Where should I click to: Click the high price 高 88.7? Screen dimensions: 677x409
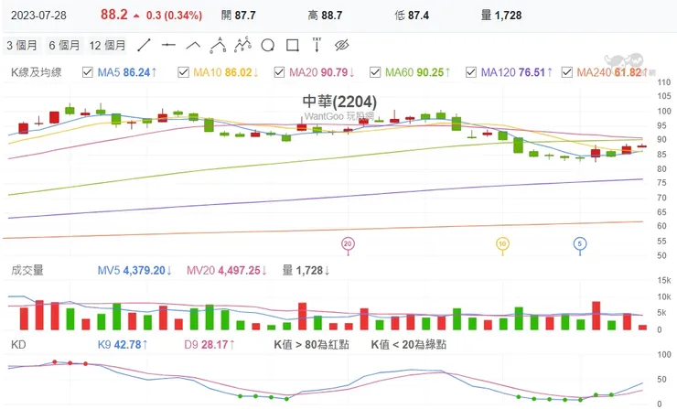[325, 16]
